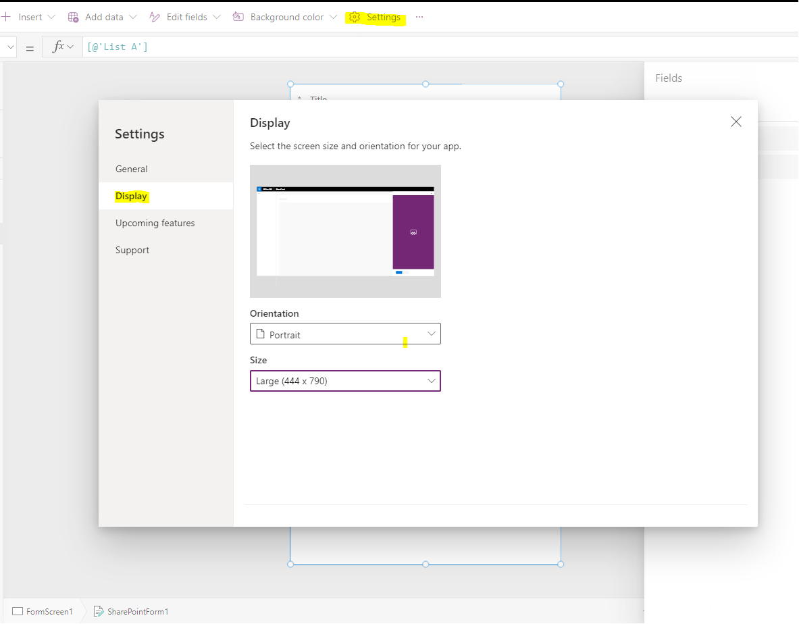The image size is (799, 624).
Task: Open the Insert menu label
Action: (30, 18)
